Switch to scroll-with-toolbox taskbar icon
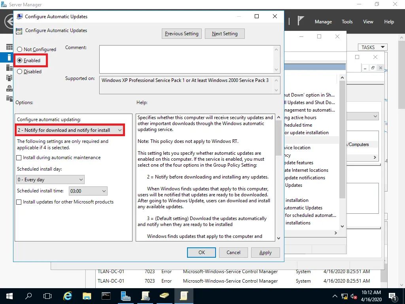Screen dimensions: 405x304 click(x=145, y=296)
